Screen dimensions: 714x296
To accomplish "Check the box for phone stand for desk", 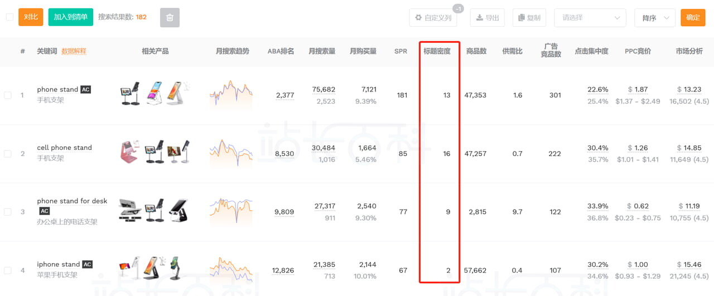I will click(8, 212).
